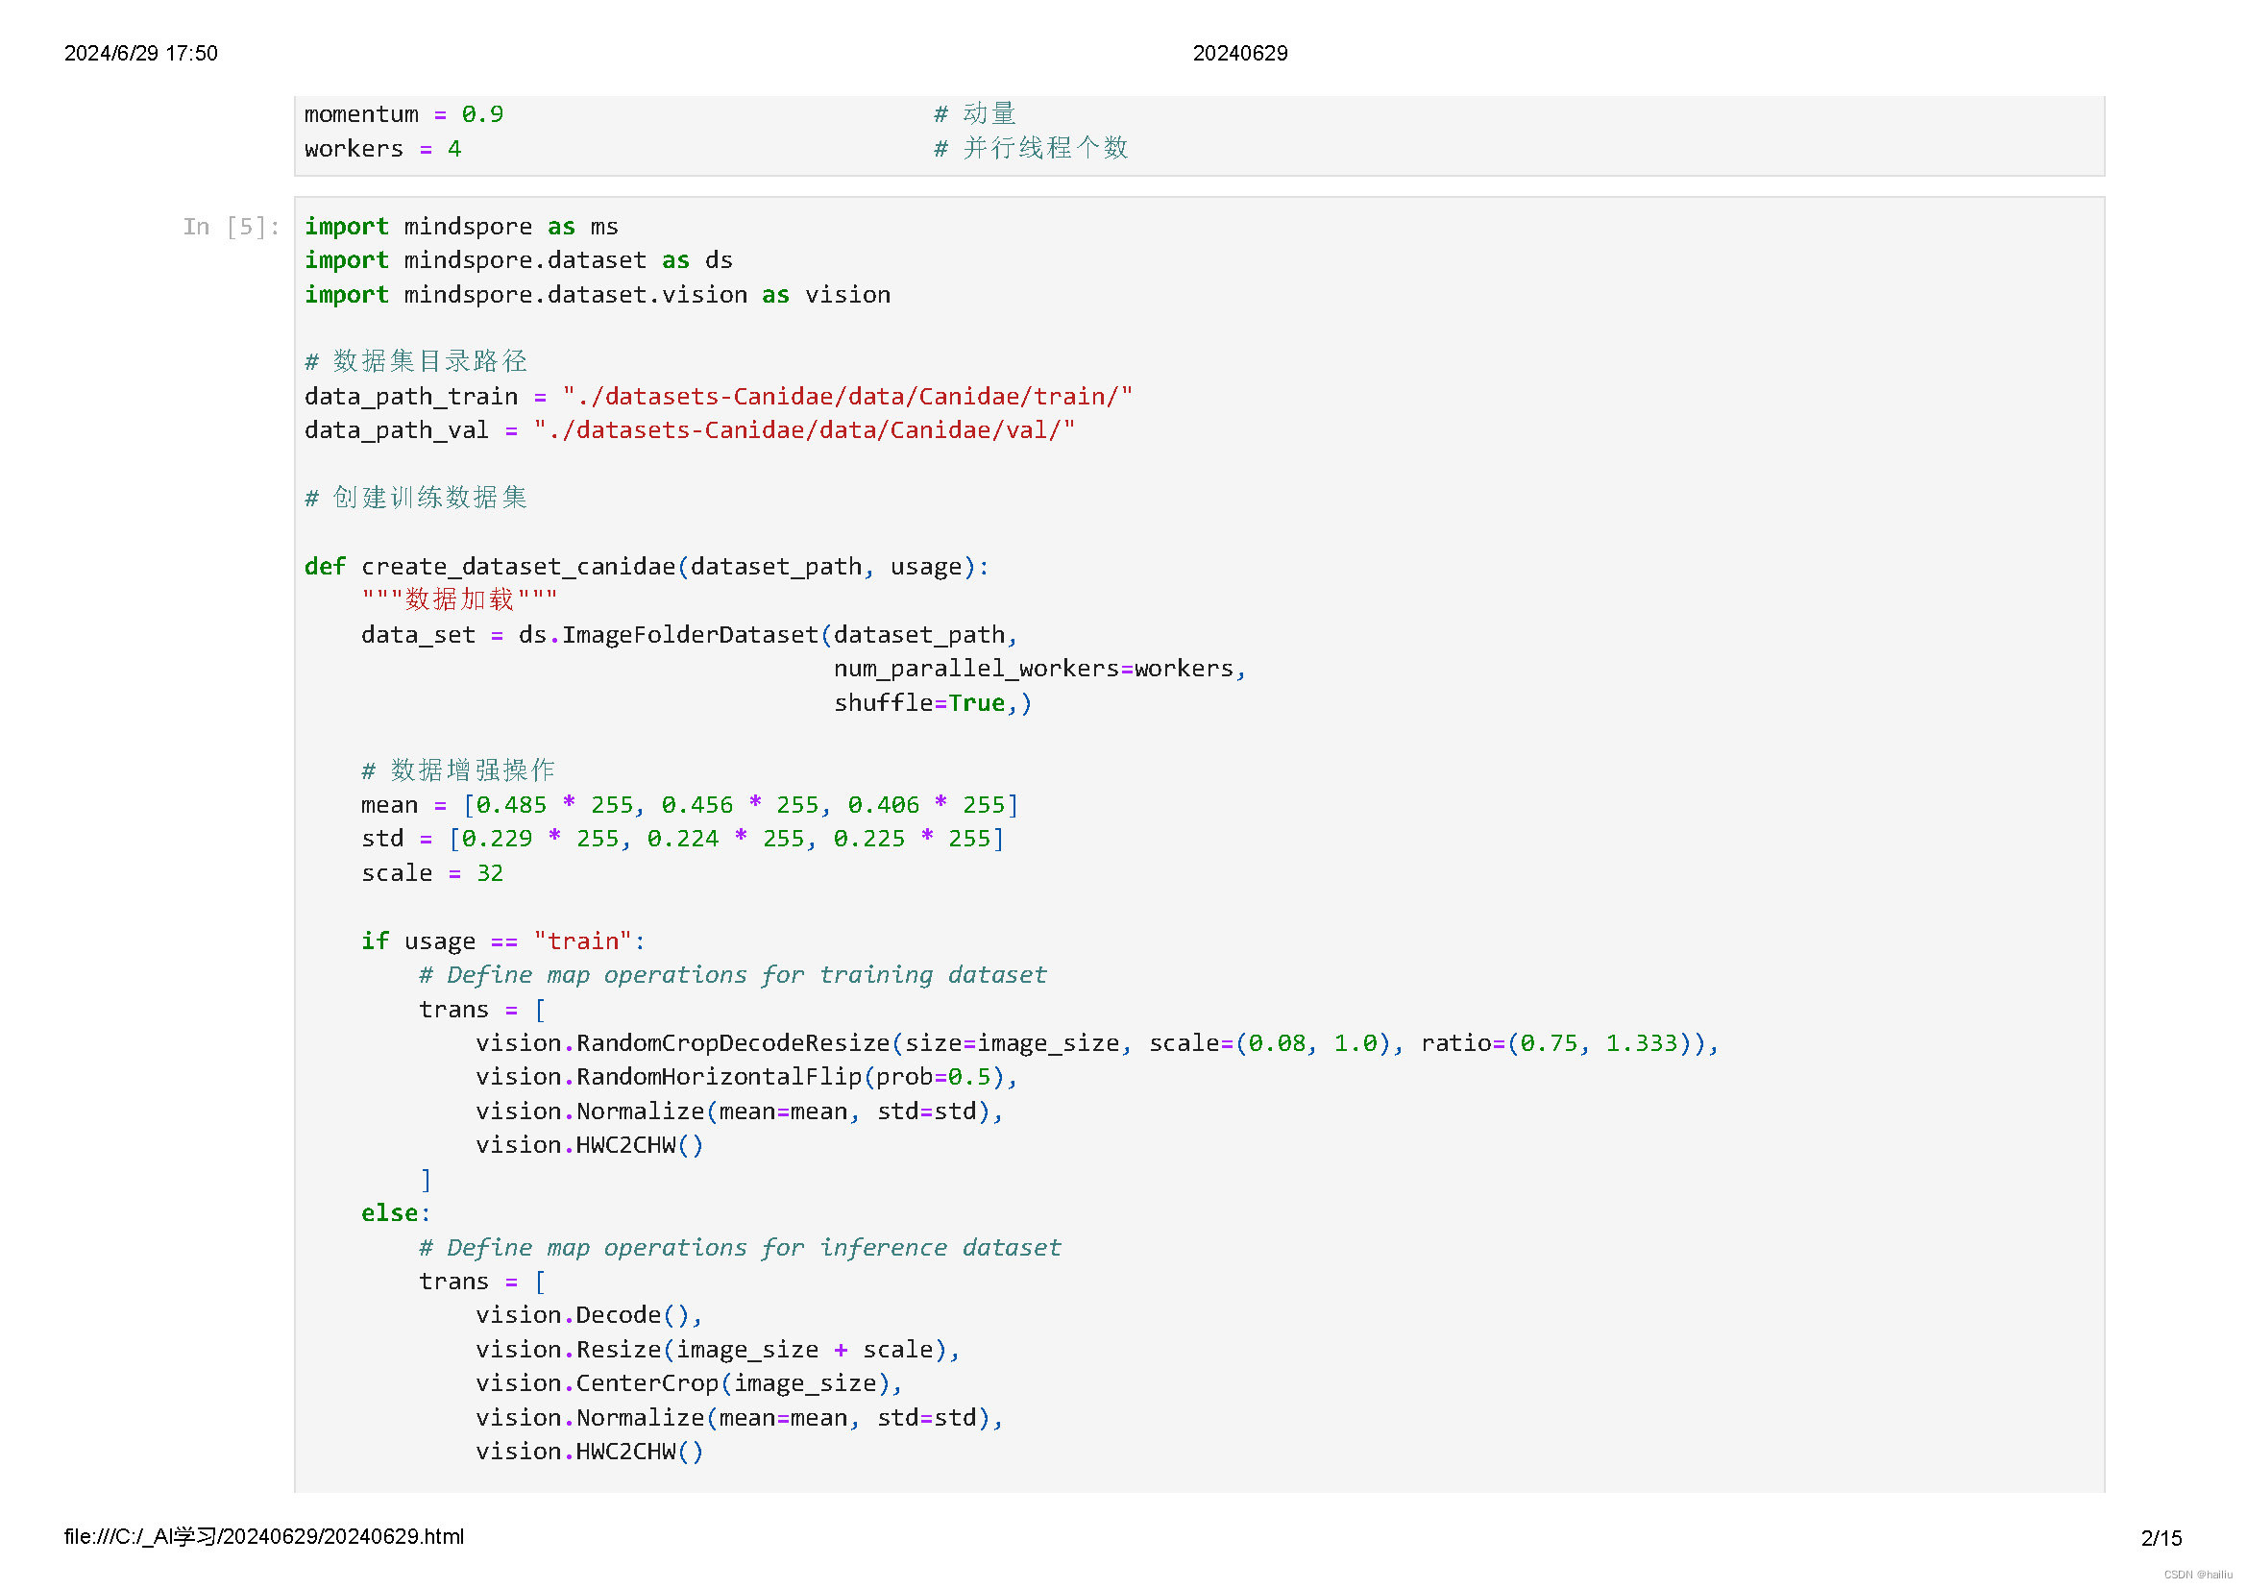Click the 2/15 page number
This screenshot has width=2247, height=1588.
pyautogui.click(x=2161, y=1538)
